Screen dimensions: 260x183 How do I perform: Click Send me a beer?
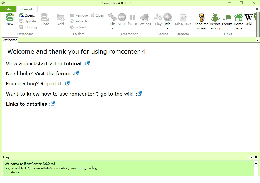[x=202, y=21]
